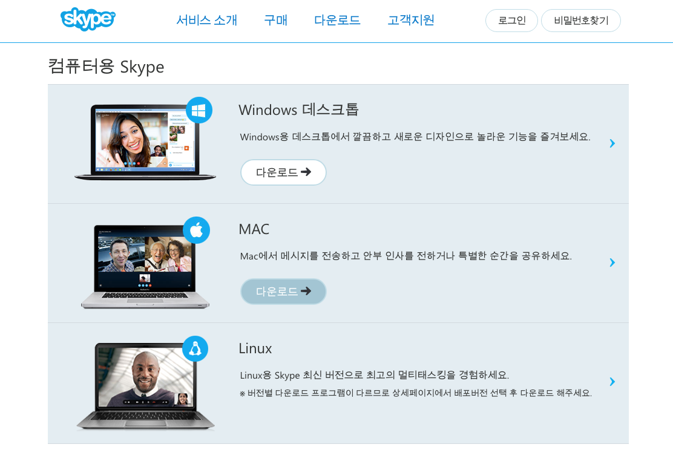Viewport: 673px width, 473px height.
Task: Click the Linux laptop image
Action: click(x=145, y=387)
